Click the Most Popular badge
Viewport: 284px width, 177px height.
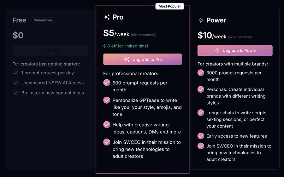170,6
